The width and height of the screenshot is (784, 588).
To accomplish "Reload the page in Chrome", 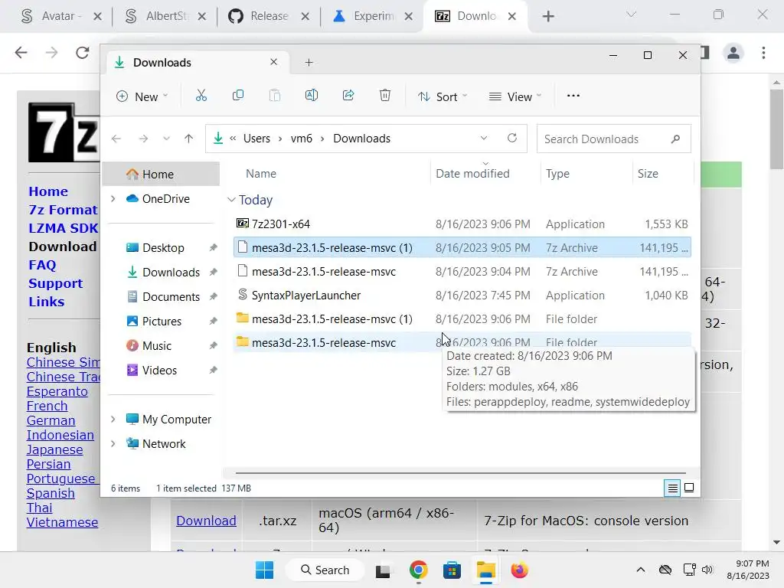I will point(82,53).
